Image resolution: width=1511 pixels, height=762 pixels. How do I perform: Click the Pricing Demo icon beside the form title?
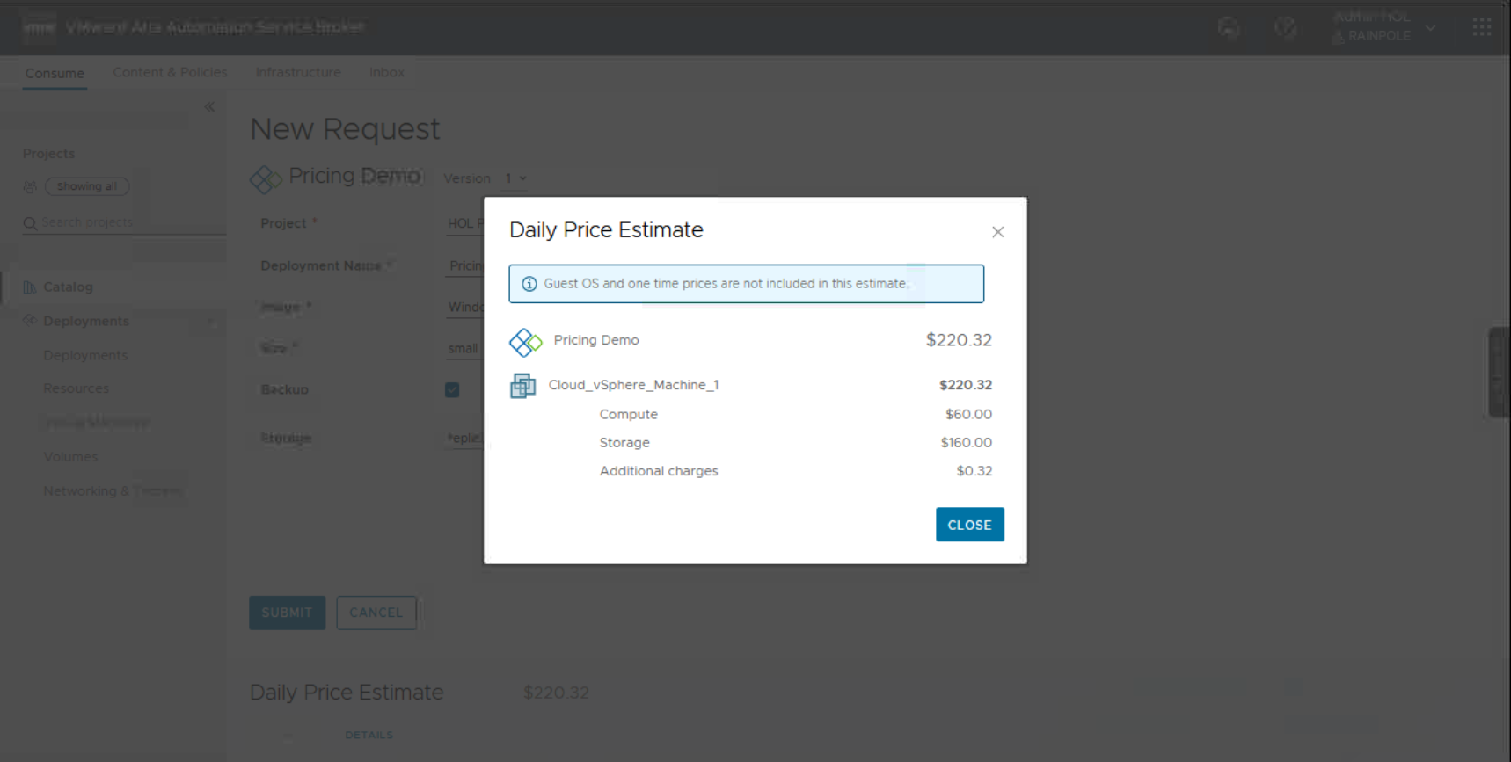tap(266, 179)
